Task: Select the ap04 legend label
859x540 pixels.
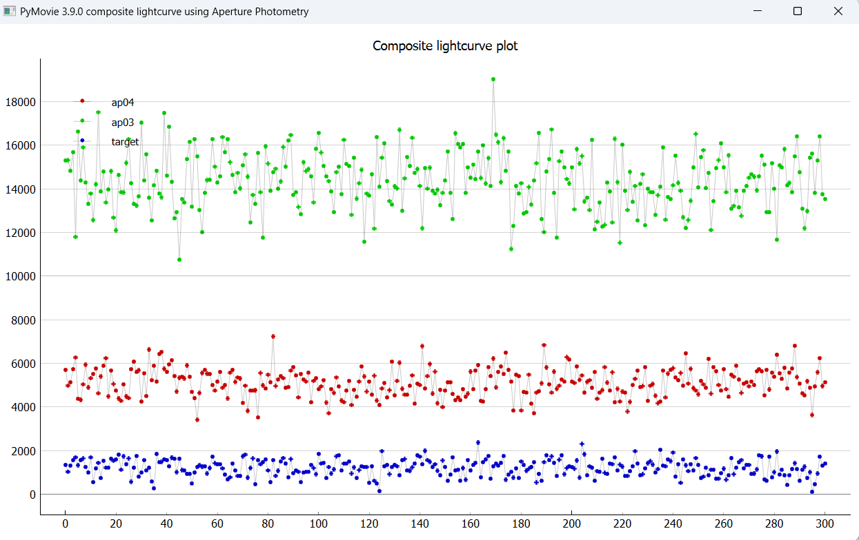Action: 123,103
